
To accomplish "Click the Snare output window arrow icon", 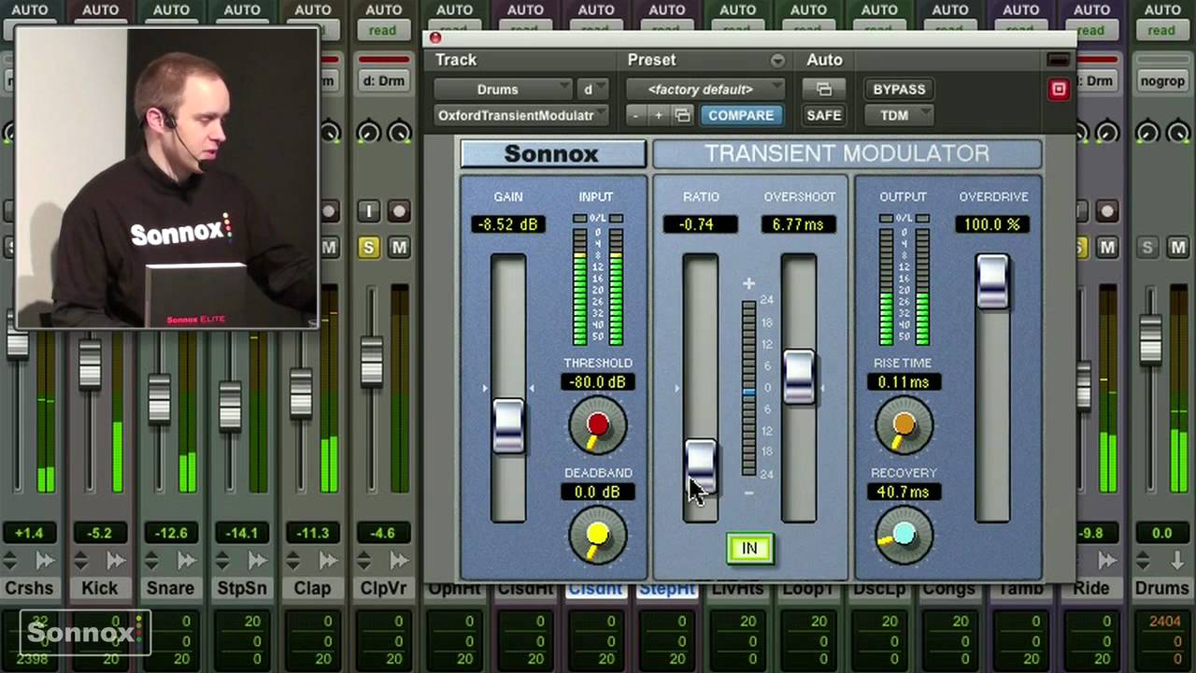I will pos(186,561).
